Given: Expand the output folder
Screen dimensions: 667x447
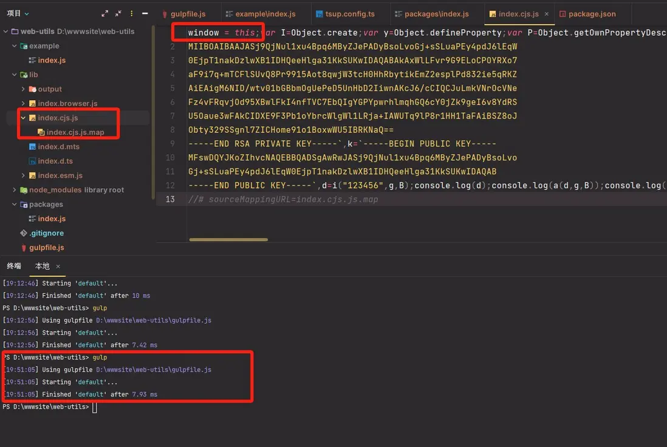Looking at the screenshot, I should (23, 89).
